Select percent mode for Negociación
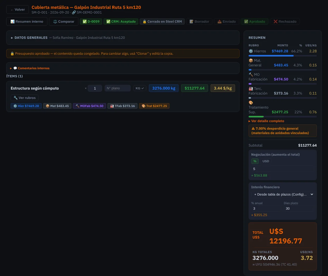 pyautogui.click(x=255, y=161)
